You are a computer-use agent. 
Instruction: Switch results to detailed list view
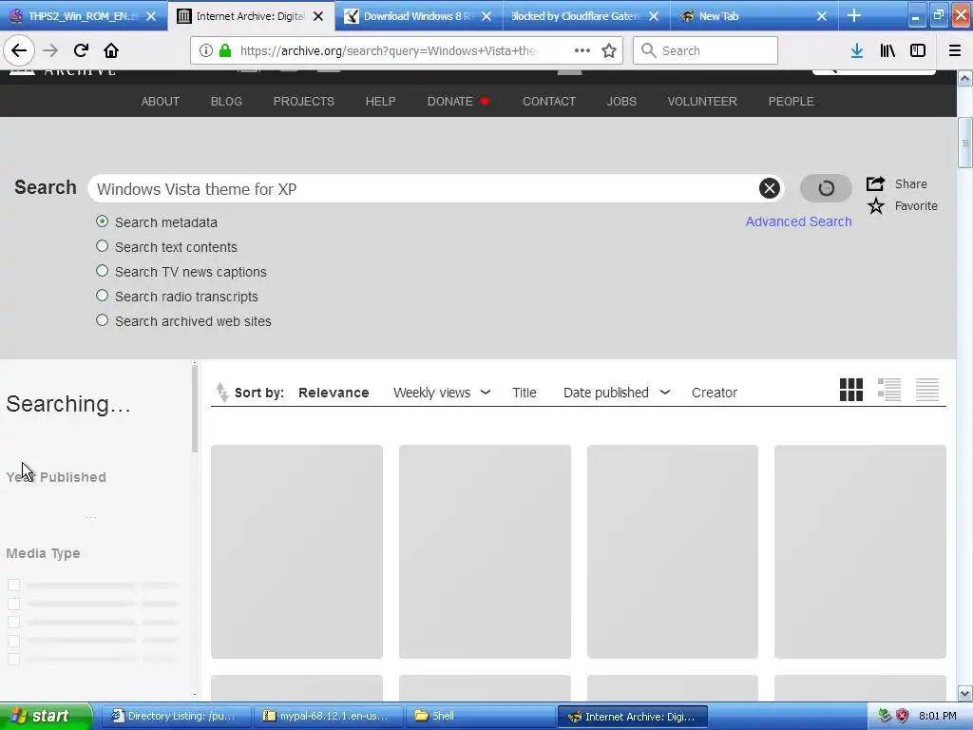[889, 390]
